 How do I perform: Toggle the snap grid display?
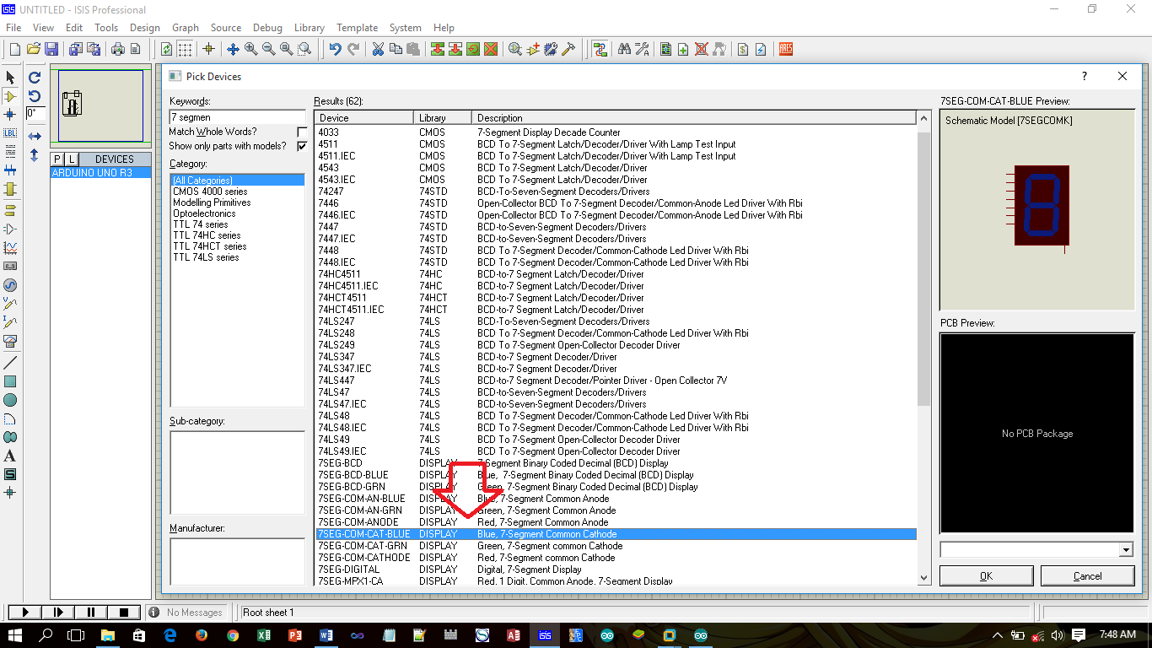click(x=183, y=49)
